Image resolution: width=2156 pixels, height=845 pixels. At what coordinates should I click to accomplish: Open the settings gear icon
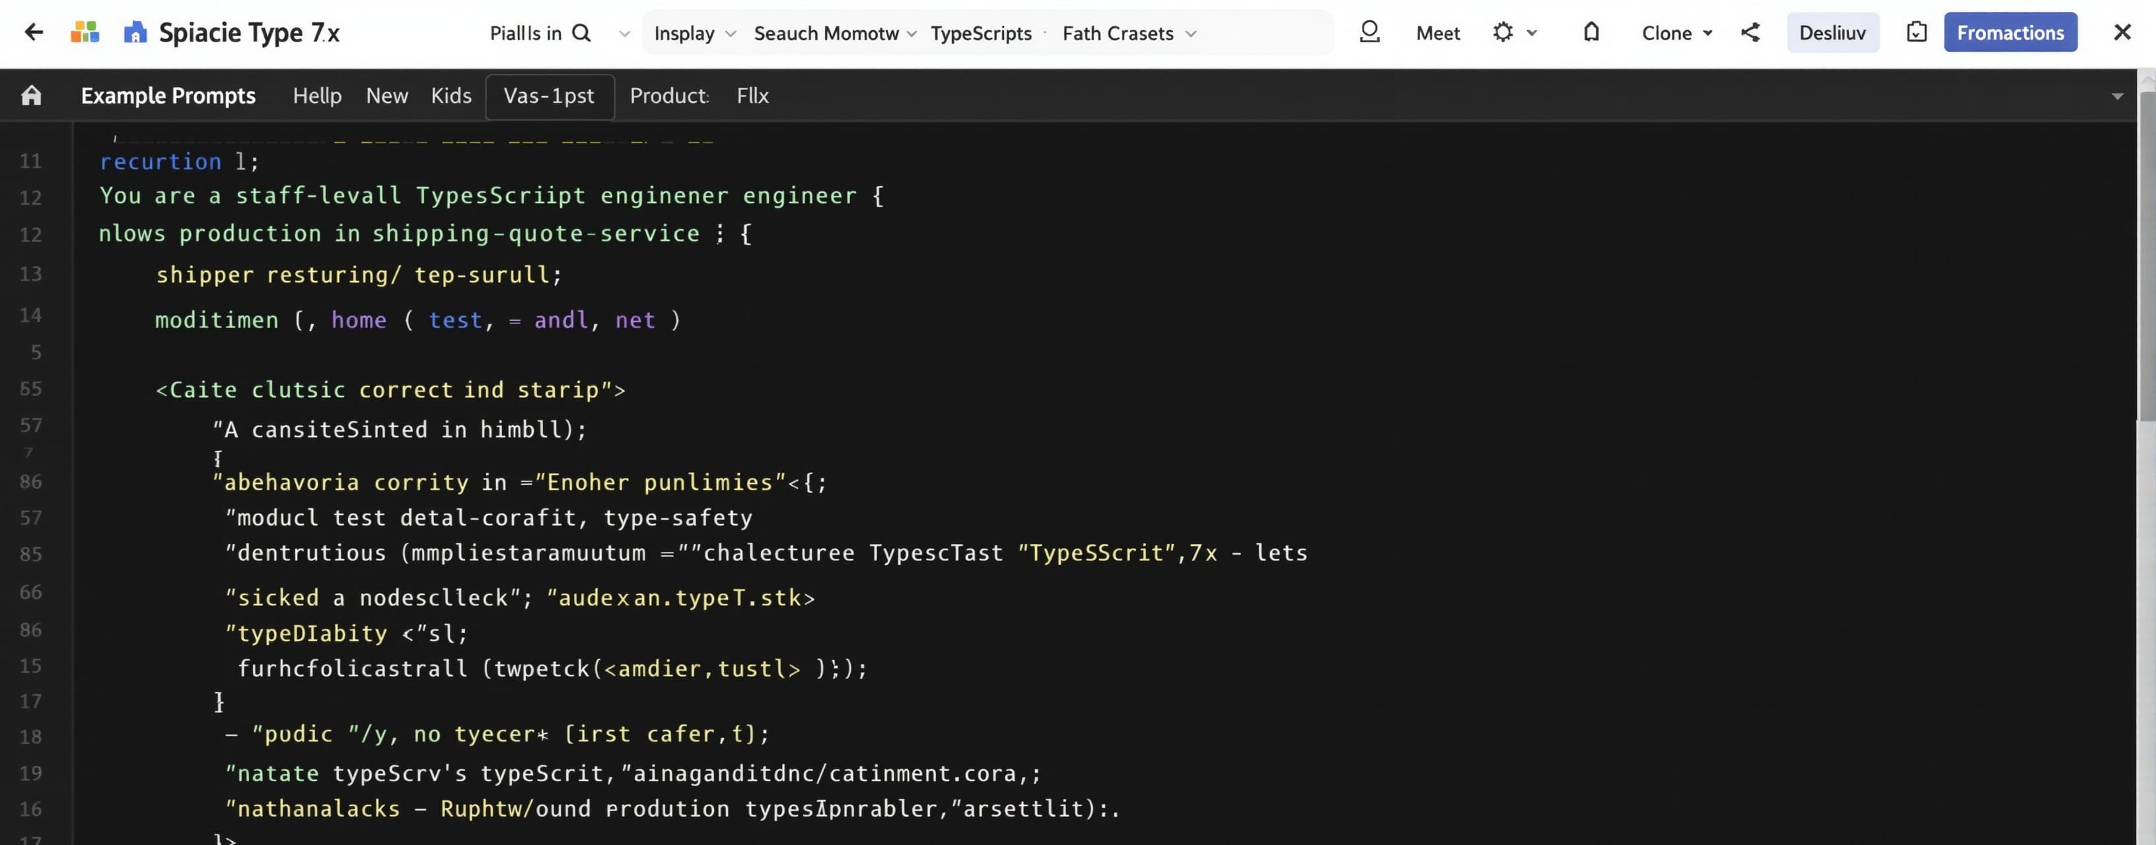click(1503, 32)
